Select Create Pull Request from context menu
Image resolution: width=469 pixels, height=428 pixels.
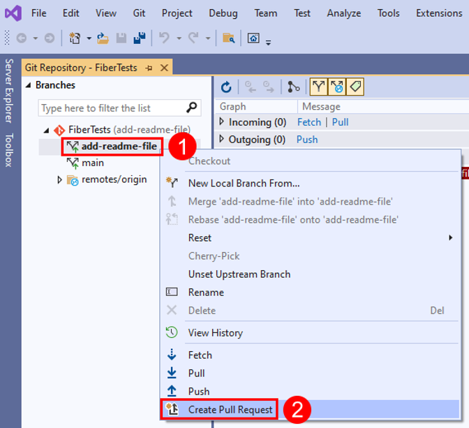(x=230, y=410)
